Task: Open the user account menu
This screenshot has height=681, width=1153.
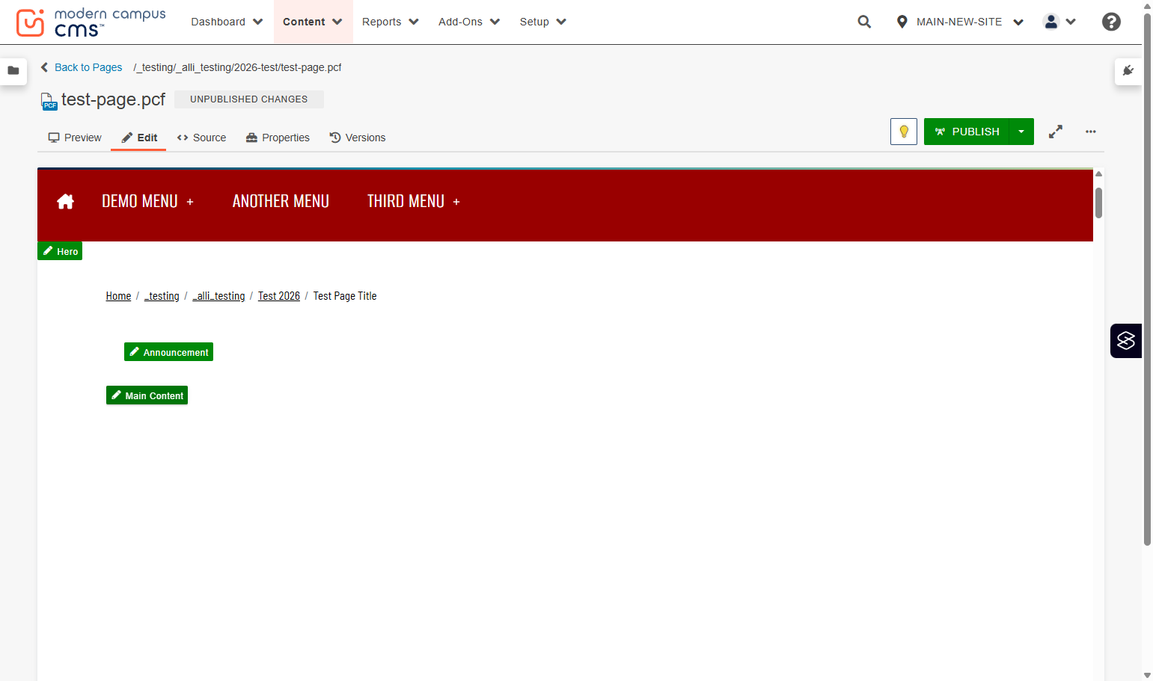Action: click(x=1059, y=22)
